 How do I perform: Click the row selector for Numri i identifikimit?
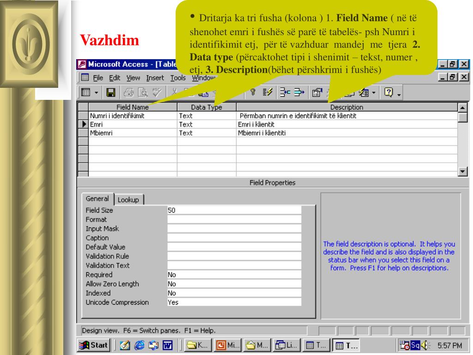[83, 116]
